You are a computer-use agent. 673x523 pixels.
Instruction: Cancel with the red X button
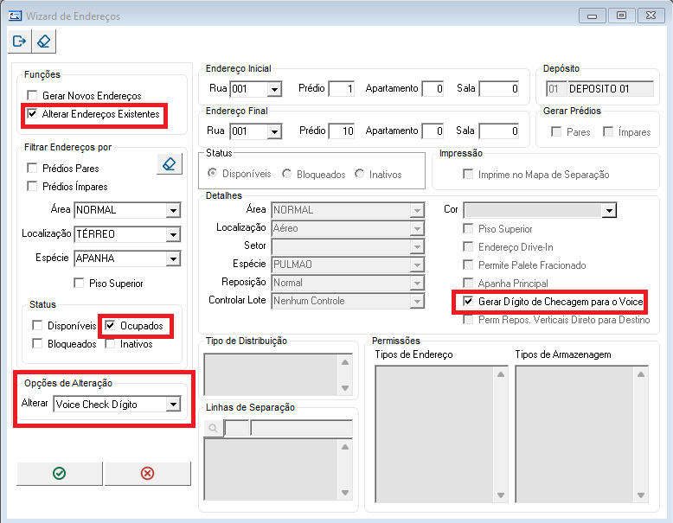147,473
